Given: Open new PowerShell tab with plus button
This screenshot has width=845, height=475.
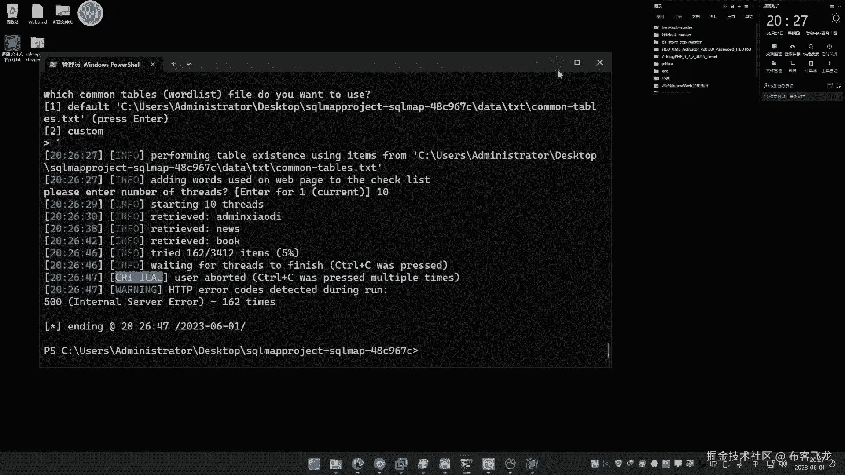Looking at the screenshot, I should pyautogui.click(x=173, y=64).
